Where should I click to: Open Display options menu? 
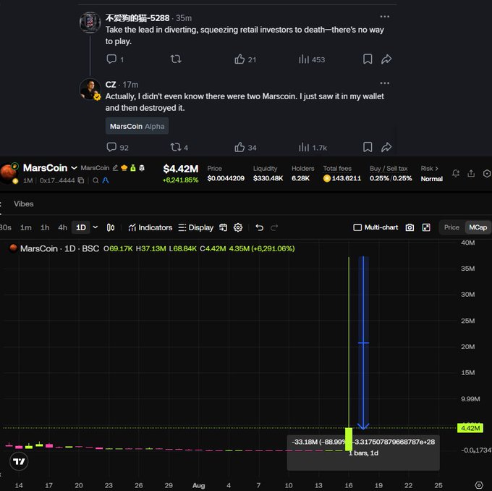click(x=196, y=227)
